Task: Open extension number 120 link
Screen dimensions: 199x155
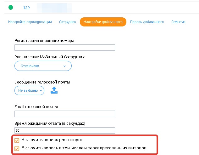Action: (26, 8)
